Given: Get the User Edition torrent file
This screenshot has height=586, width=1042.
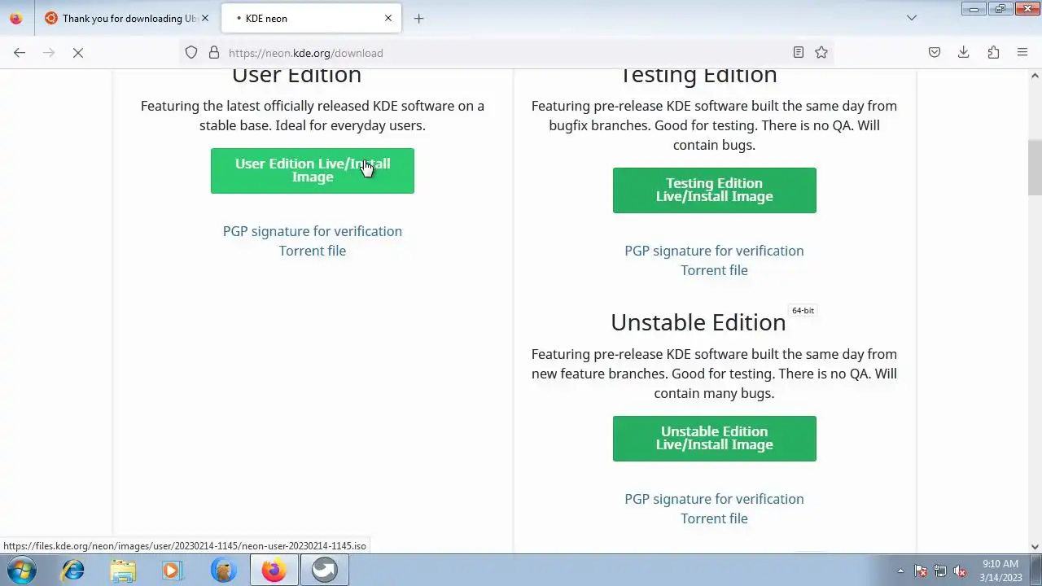Looking at the screenshot, I should [313, 251].
